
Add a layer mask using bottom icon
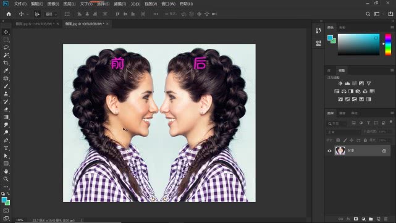point(356,219)
